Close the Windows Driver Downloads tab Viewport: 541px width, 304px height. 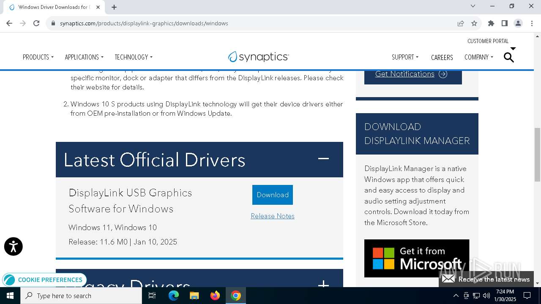click(98, 7)
